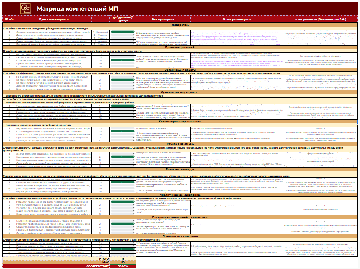Select the "Ориентация на результат." section heading
Image resolution: width=360 pixels, height=269 pixels.
coord(180,92)
